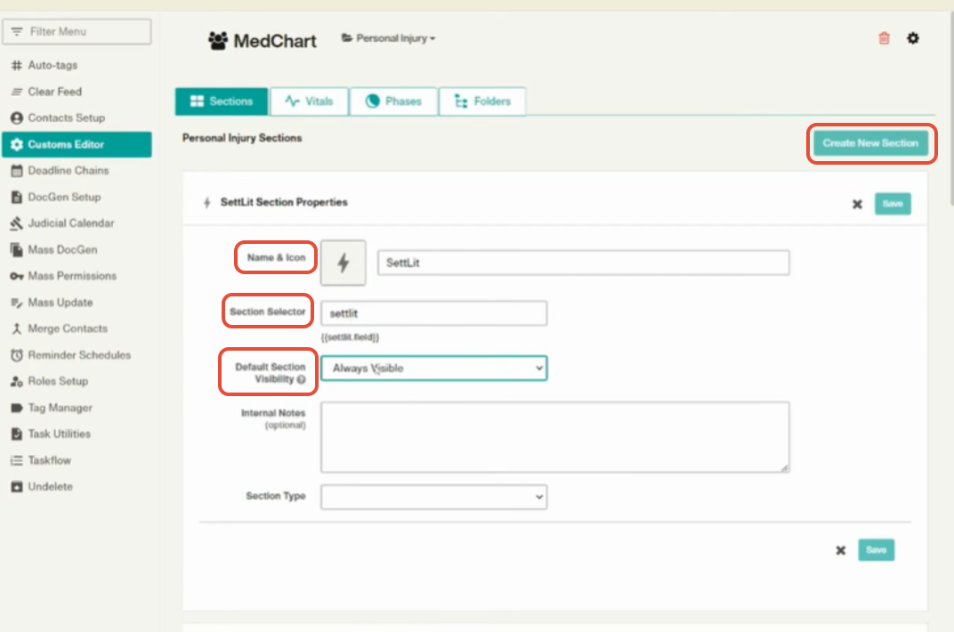
Task: Click the Contacts Setup person icon
Action: click(x=16, y=118)
